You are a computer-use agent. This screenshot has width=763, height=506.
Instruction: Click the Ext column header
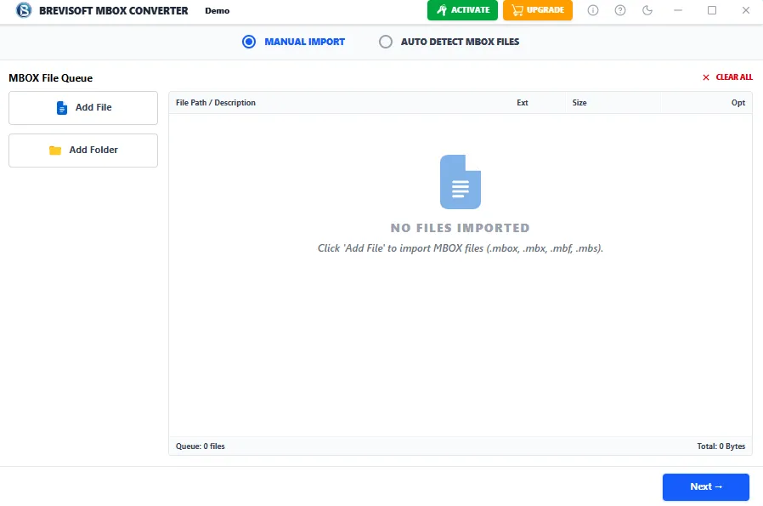pos(523,103)
